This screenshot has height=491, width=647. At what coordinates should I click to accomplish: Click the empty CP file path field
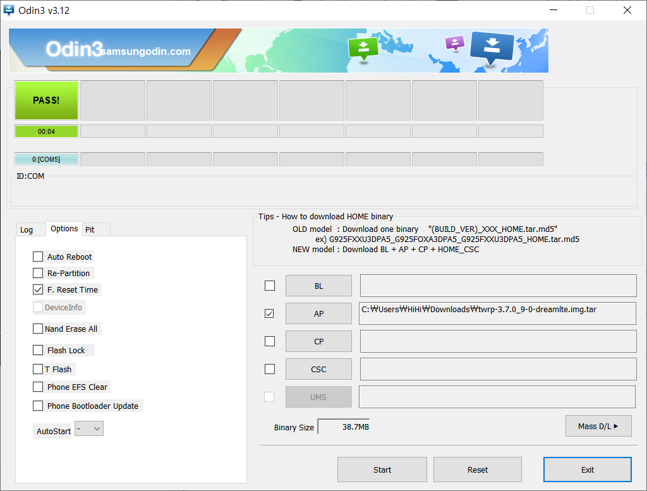tap(499, 341)
